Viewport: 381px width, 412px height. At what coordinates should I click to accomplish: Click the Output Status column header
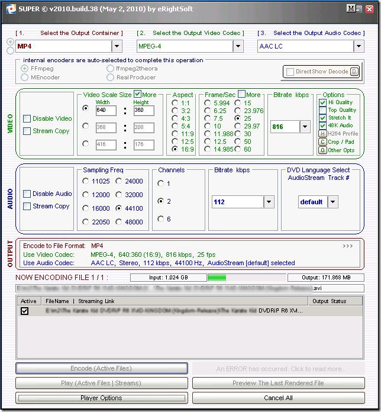[335, 301]
